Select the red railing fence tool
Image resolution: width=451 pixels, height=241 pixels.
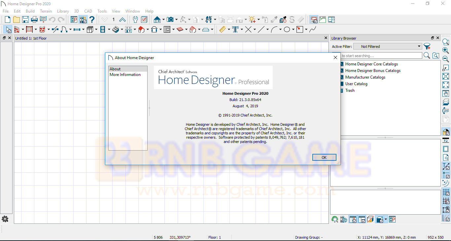(x=29, y=29)
